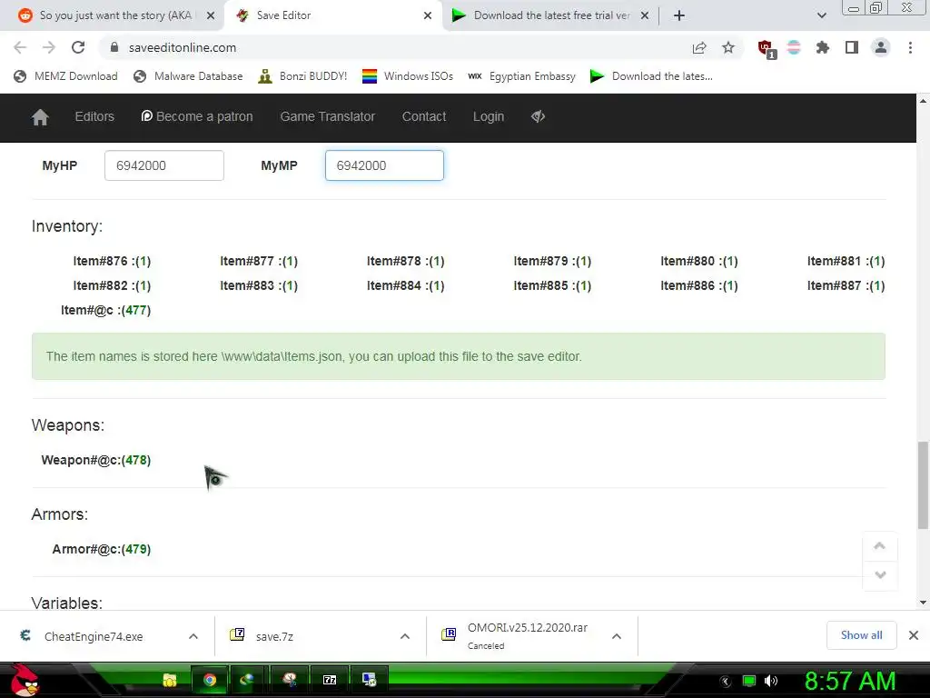Screen dimensions: 930x698
Task: Open the Game Translator page
Action: (327, 116)
